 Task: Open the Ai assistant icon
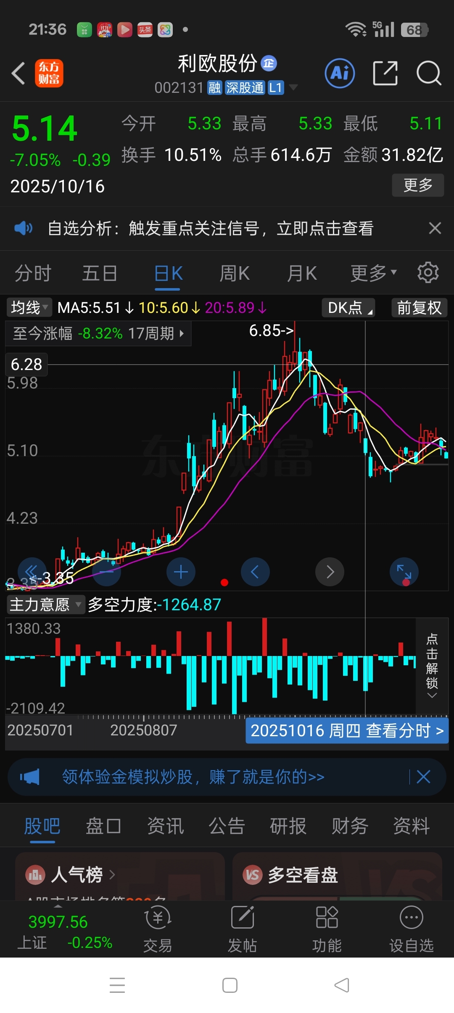[x=340, y=73]
